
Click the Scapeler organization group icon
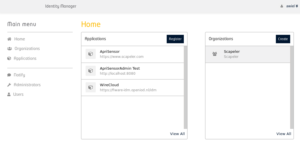pos(215,54)
